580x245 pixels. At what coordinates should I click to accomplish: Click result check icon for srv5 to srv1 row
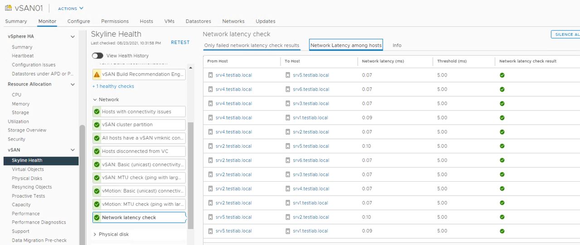pyautogui.click(x=502, y=231)
